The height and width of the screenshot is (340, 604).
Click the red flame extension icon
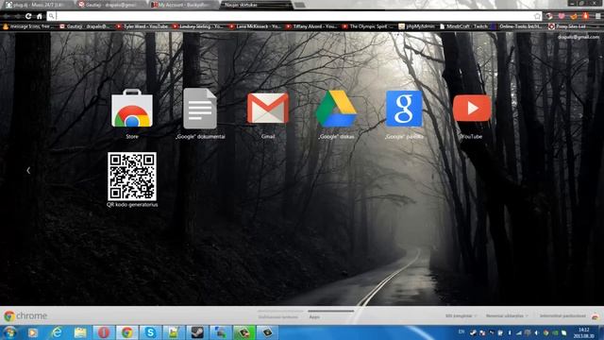pyautogui.click(x=586, y=16)
